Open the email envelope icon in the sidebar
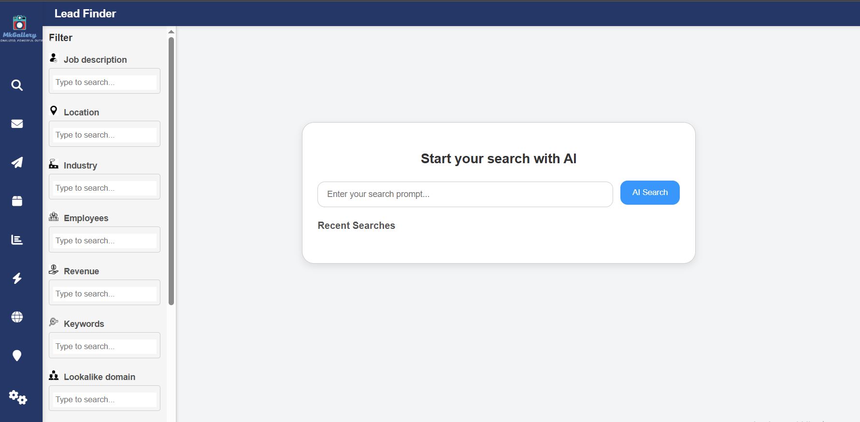This screenshot has height=422, width=860. pos(17,124)
